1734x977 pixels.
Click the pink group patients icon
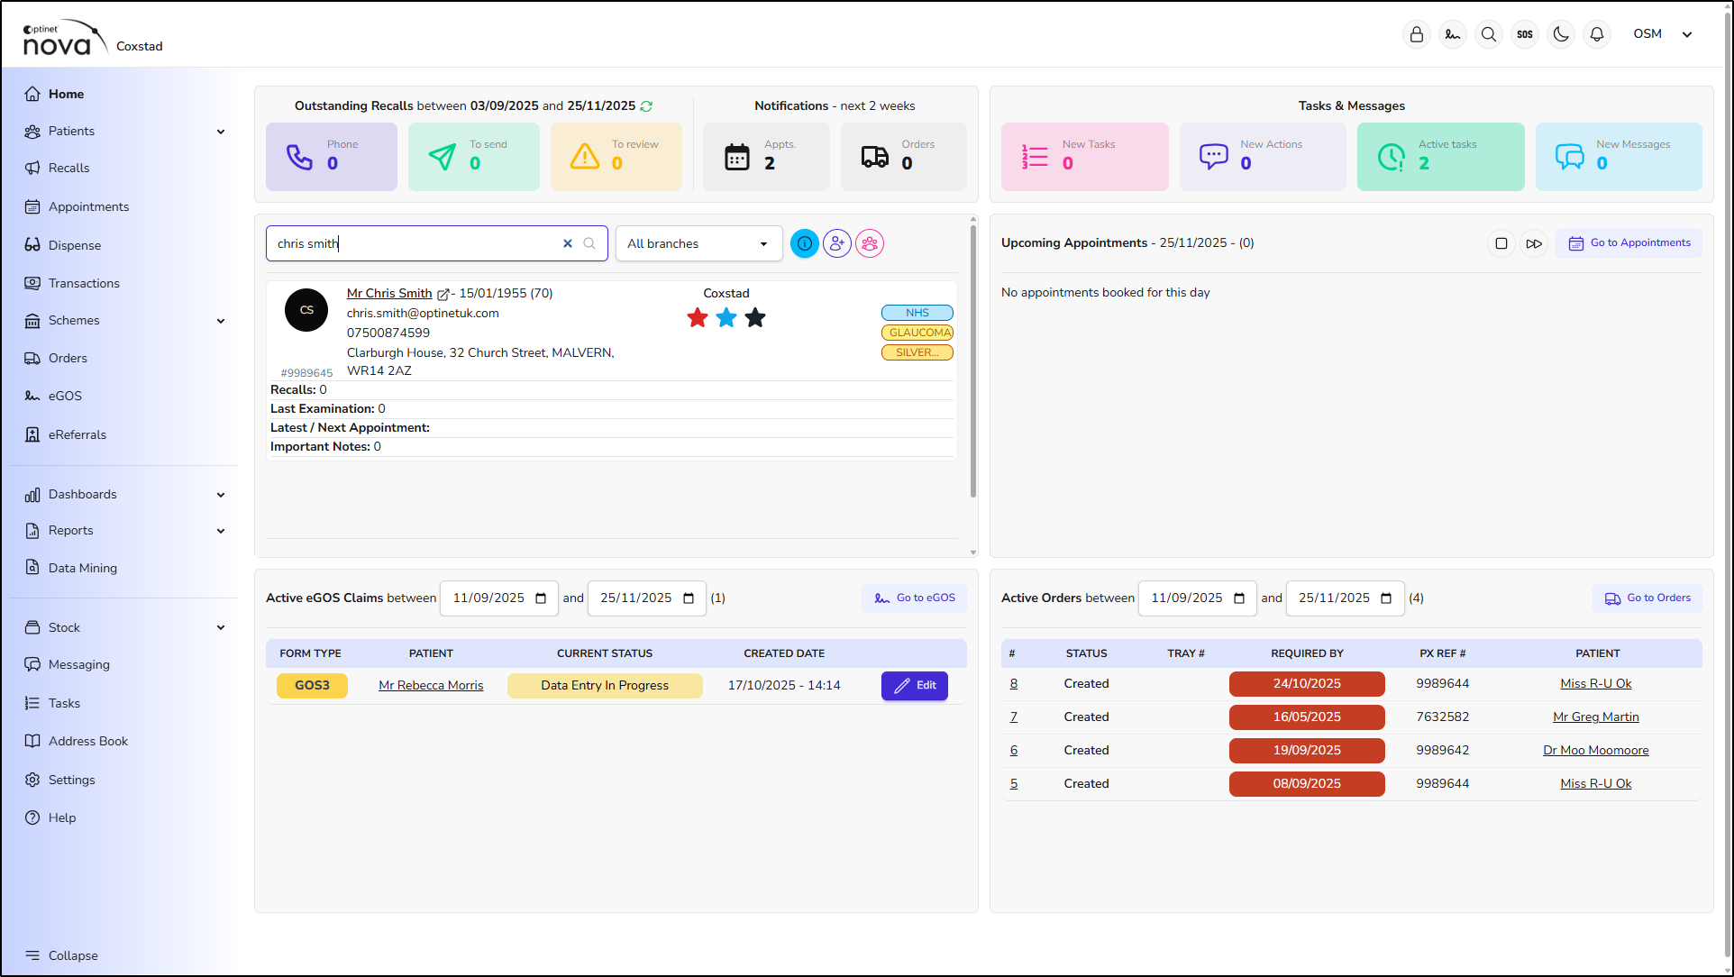[870, 243]
